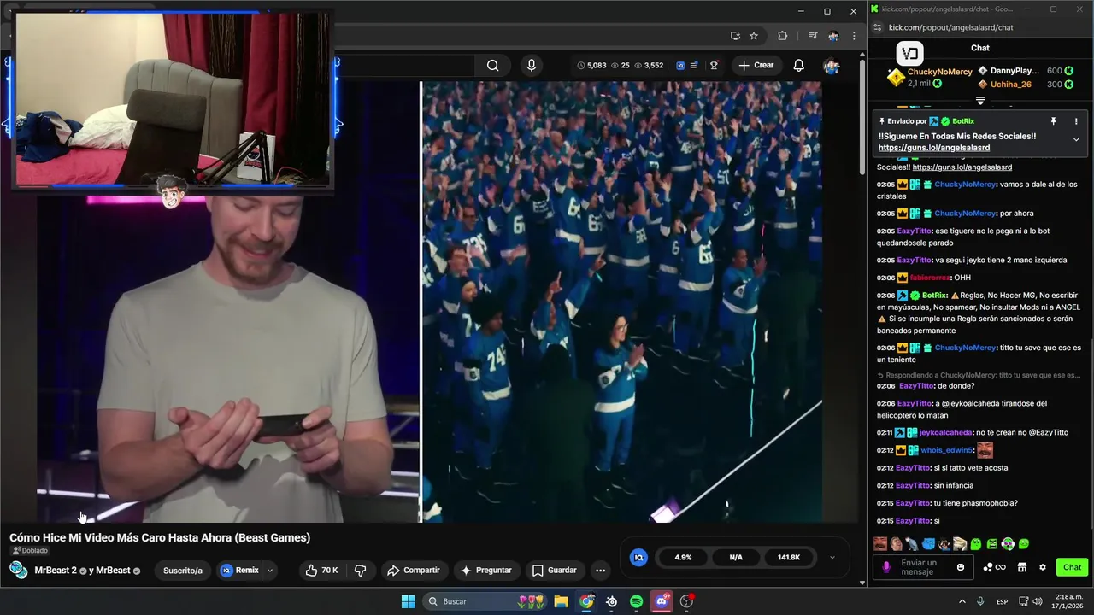Image resolution: width=1094 pixels, height=615 pixels.
Task: Open YouTube account avatar menu
Action: [x=831, y=66]
